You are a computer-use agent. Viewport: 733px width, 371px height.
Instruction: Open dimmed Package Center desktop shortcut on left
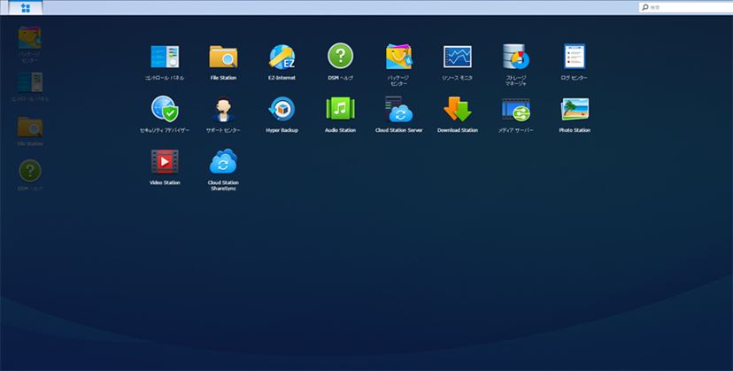(x=29, y=37)
